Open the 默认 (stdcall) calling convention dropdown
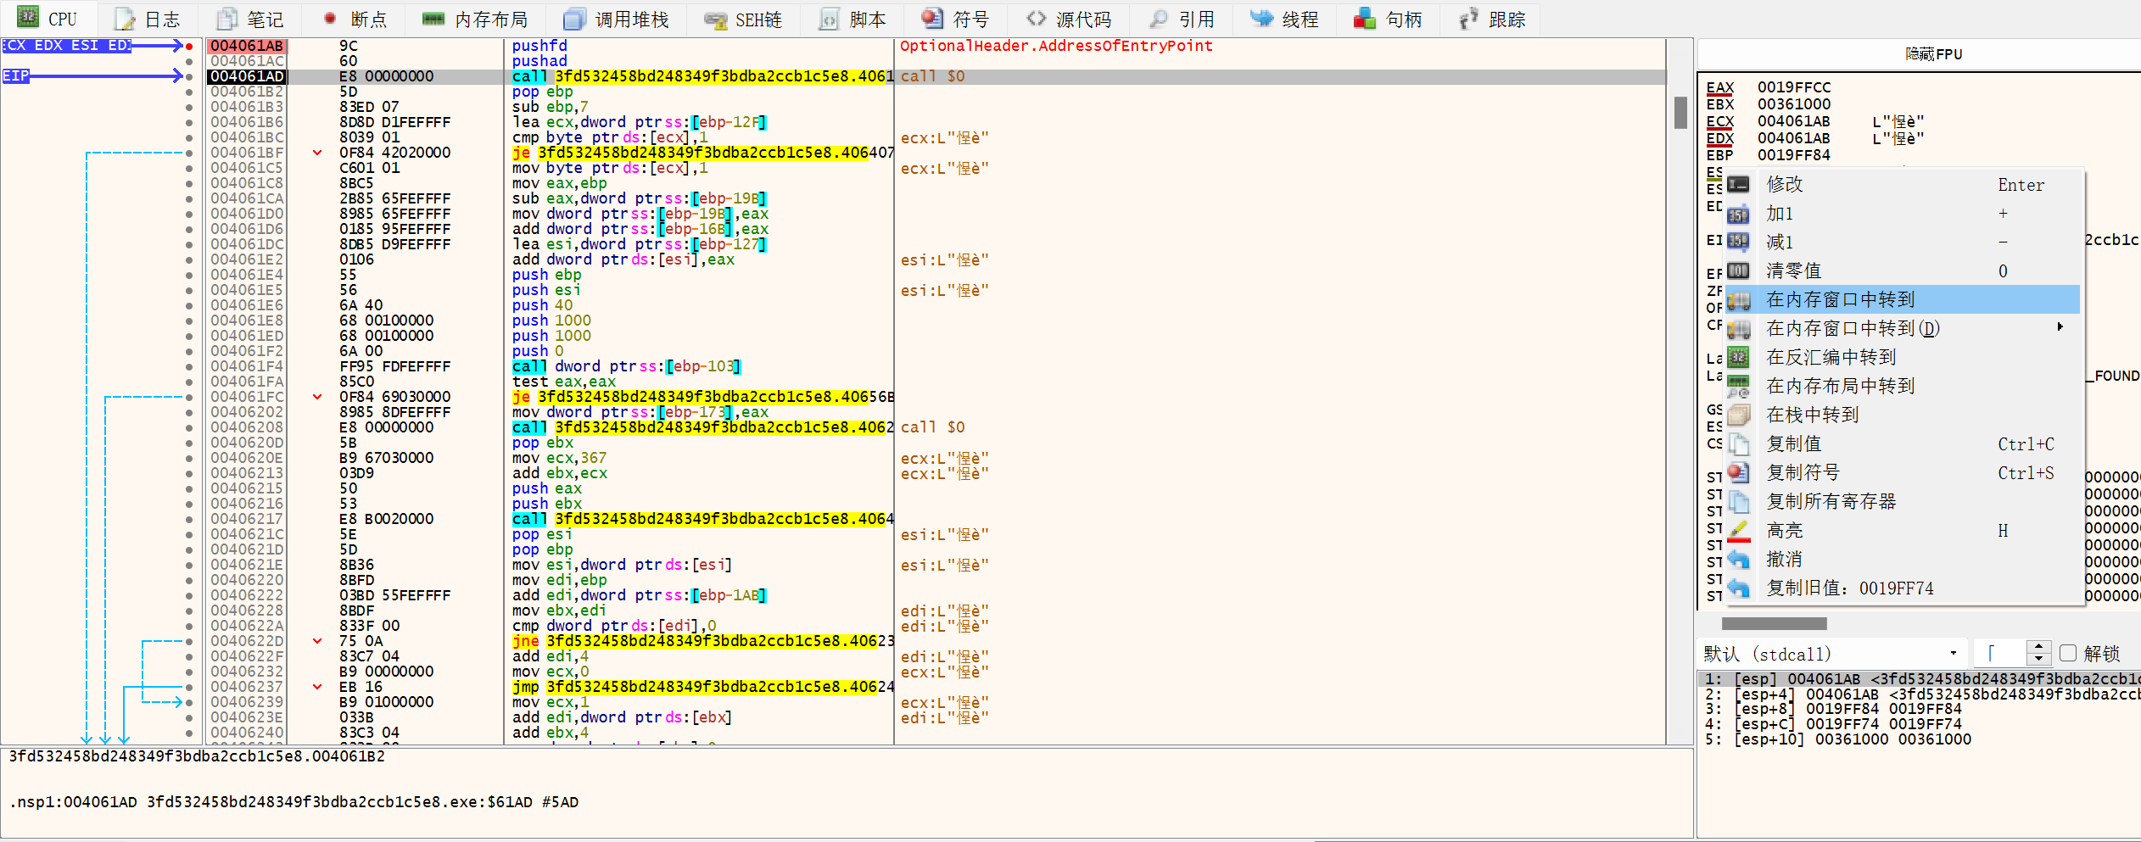Viewport: 2141px width, 842px height. [x=1831, y=654]
